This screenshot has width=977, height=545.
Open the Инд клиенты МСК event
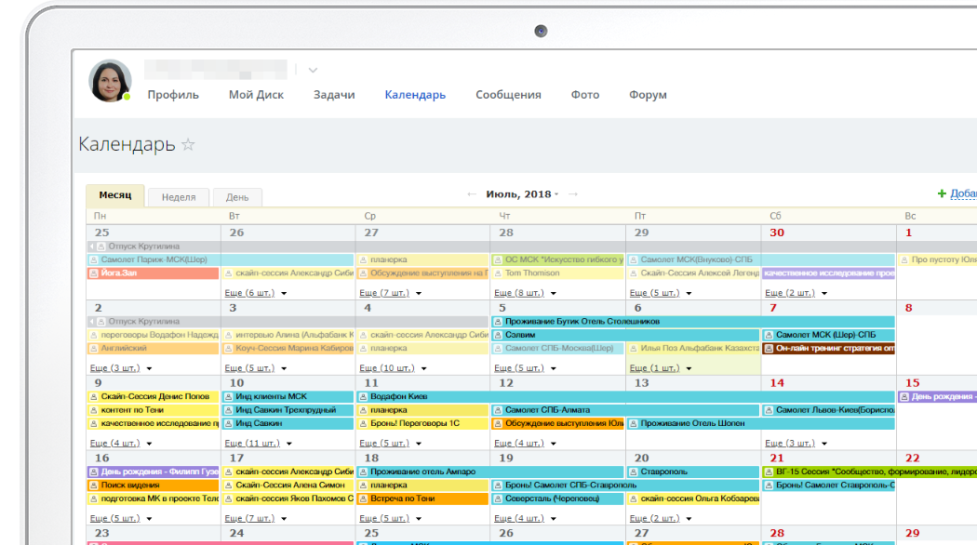click(288, 397)
